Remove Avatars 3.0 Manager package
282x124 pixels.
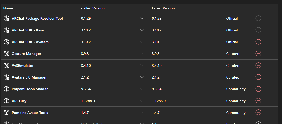pyautogui.click(x=258, y=77)
